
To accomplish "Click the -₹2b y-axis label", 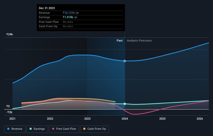I will pyautogui.click(x=9, y=112).
